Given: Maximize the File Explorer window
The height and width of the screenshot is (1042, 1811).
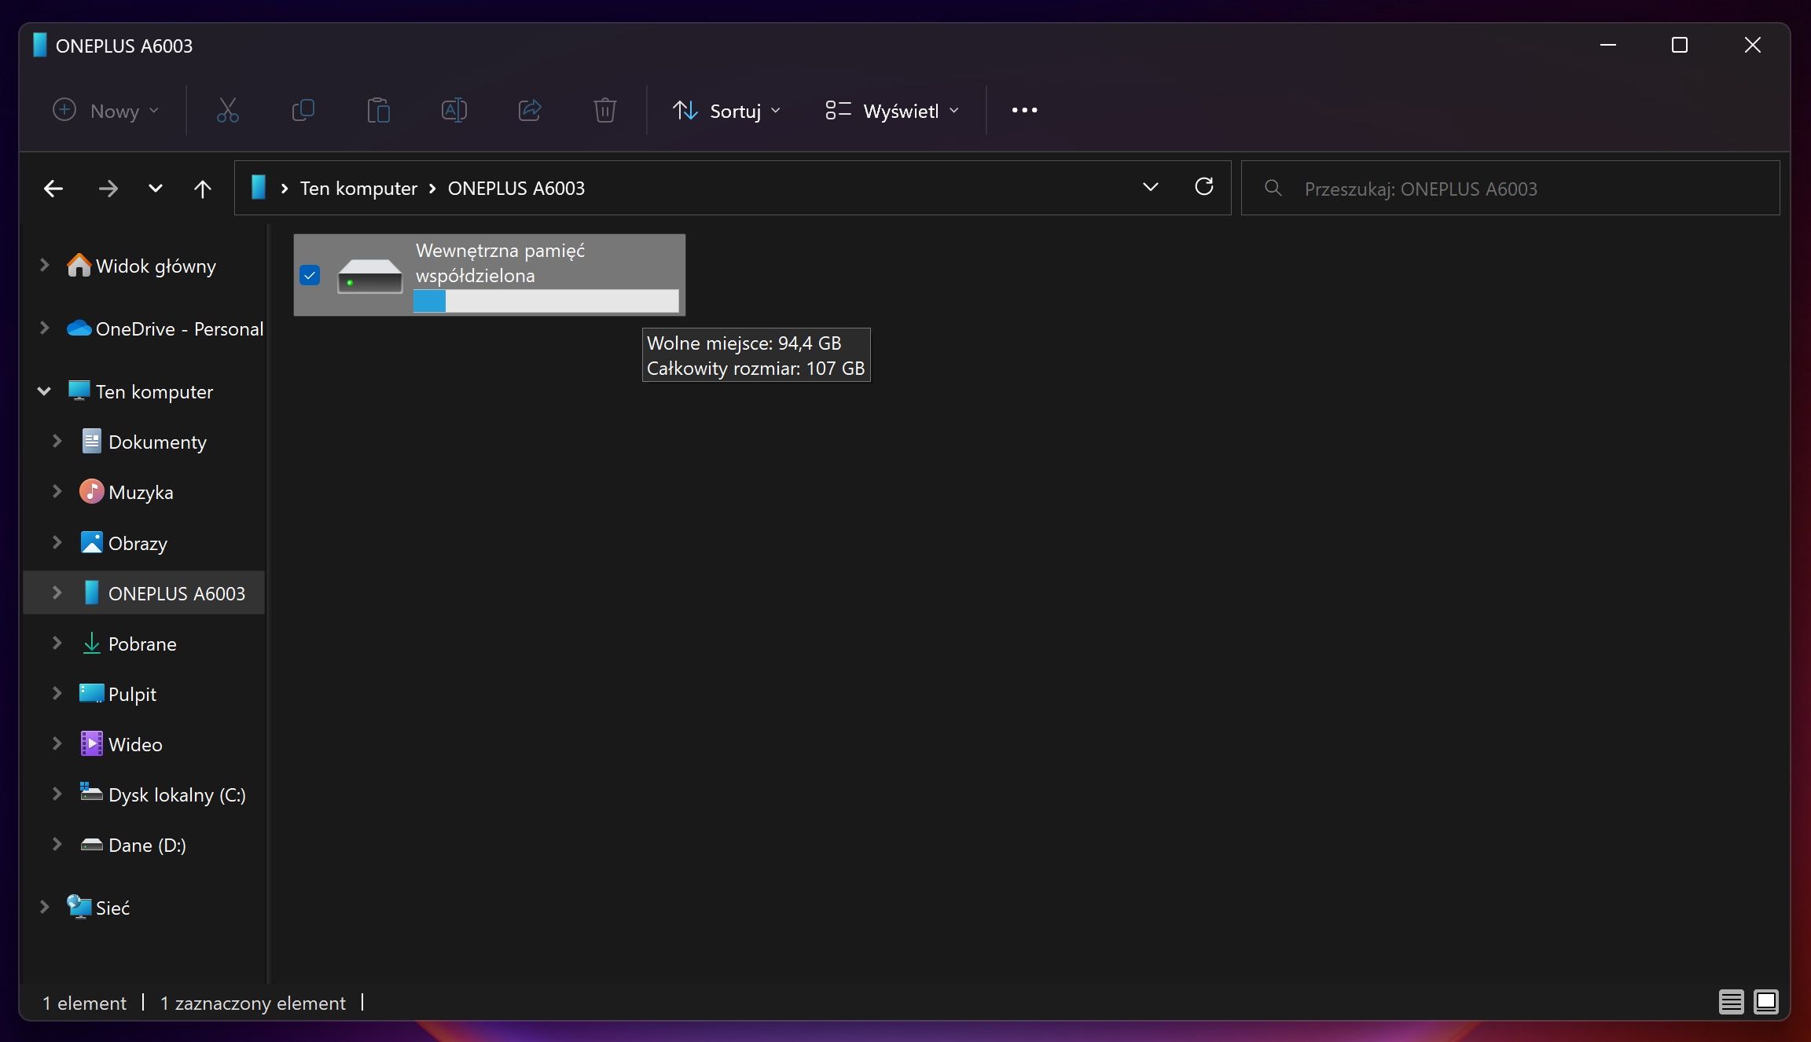Looking at the screenshot, I should tap(1680, 45).
